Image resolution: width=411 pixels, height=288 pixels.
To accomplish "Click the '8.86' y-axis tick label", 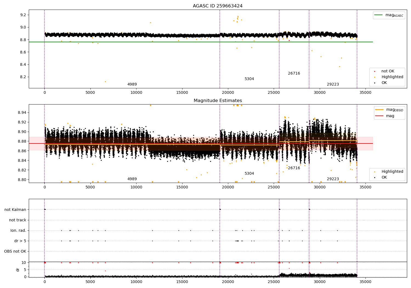I will tap(22, 151).
